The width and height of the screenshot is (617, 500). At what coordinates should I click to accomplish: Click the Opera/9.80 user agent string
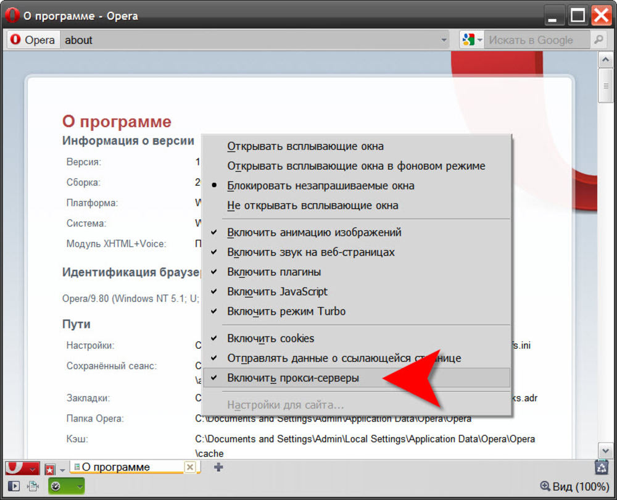point(131,298)
